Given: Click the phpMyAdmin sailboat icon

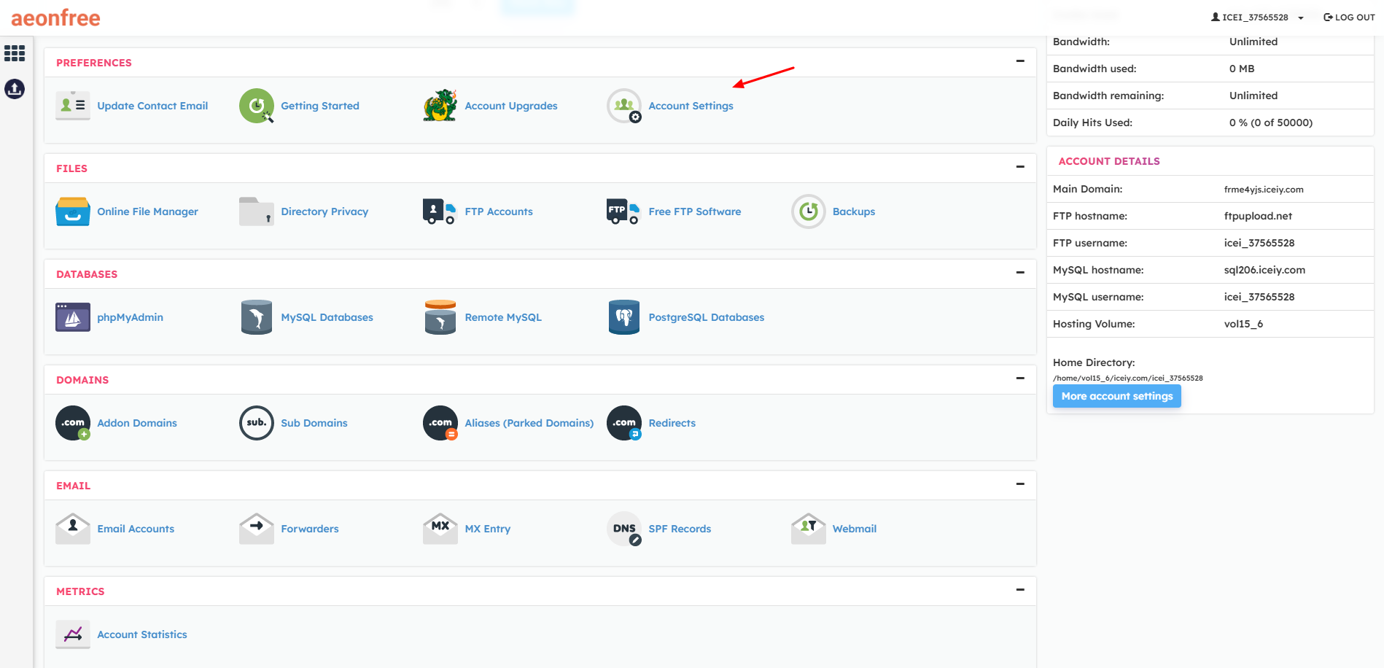Looking at the screenshot, I should pyautogui.click(x=73, y=317).
